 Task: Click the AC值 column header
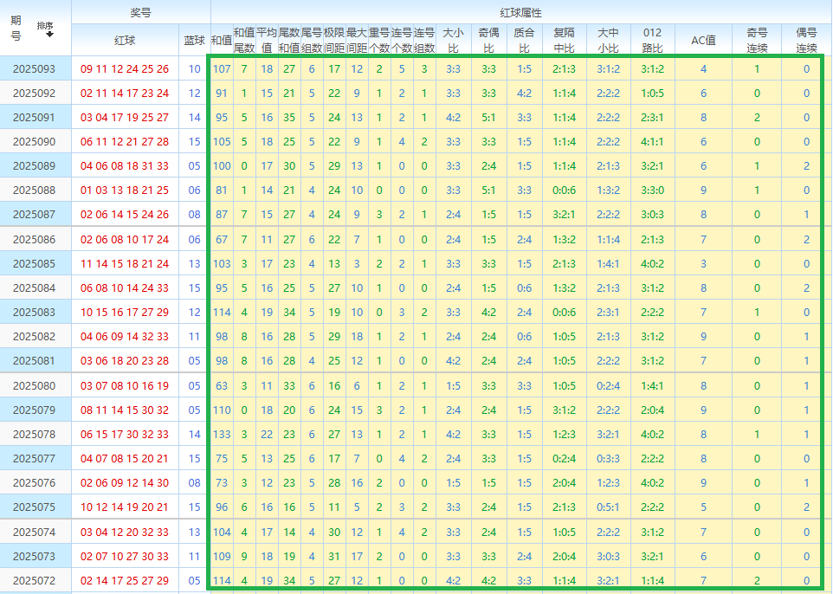(703, 40)
